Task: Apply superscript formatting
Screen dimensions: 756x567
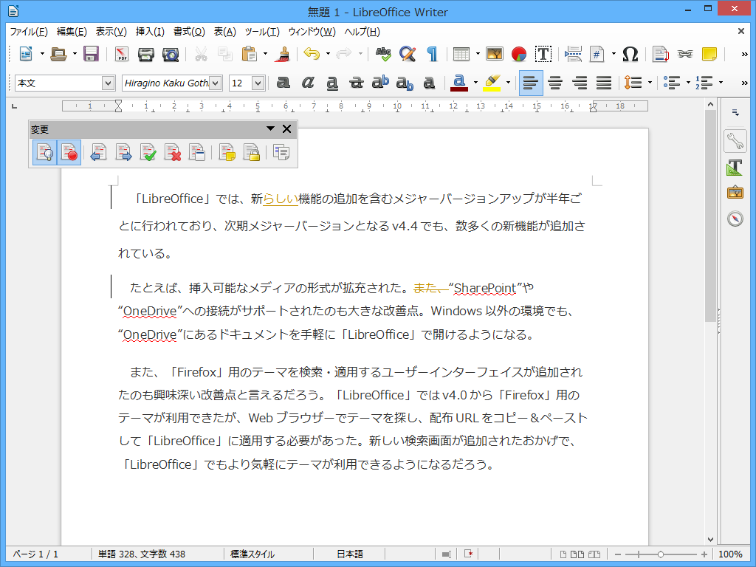Action: [380, 83]
